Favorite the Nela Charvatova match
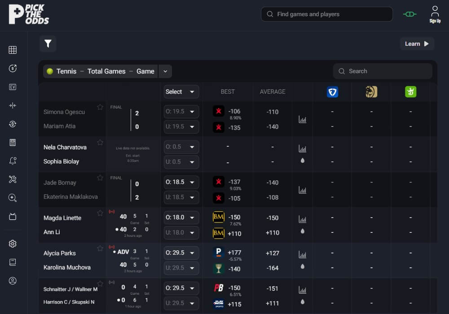 click(x=100, y=143)
